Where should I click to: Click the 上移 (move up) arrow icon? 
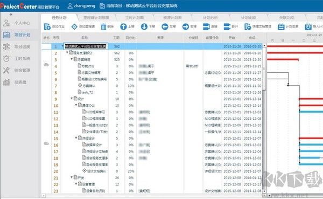[123, 26]
